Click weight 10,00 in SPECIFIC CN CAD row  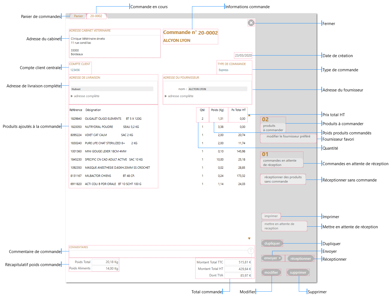point(220,159)
